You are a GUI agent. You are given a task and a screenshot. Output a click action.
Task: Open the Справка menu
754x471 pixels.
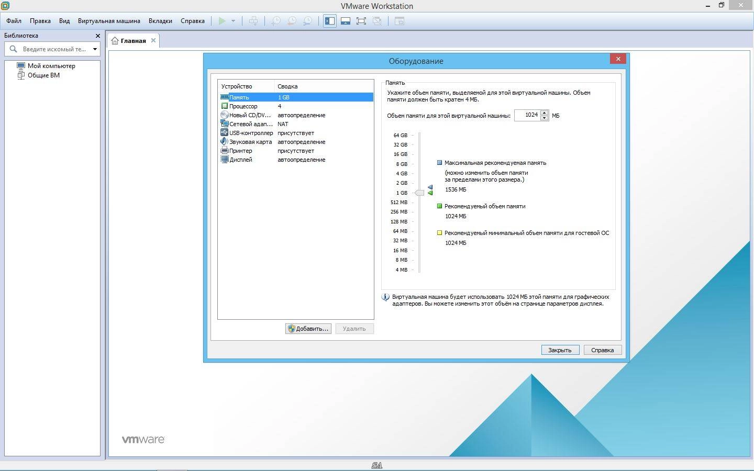[x=193, y=21]
